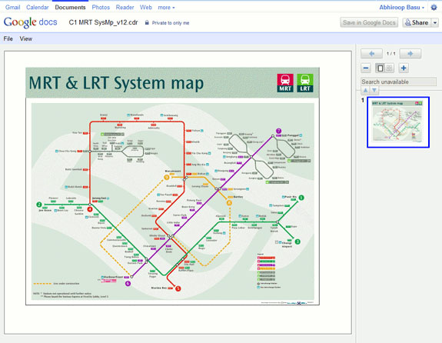Viewport: 442px width, 343px height.
Task: Switch to thumbnail grid view
Action: pos(389,68)
